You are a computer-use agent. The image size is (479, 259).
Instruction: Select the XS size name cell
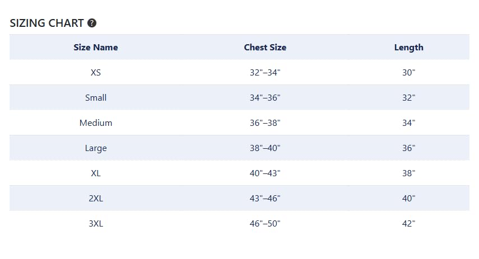pos(96,73)
